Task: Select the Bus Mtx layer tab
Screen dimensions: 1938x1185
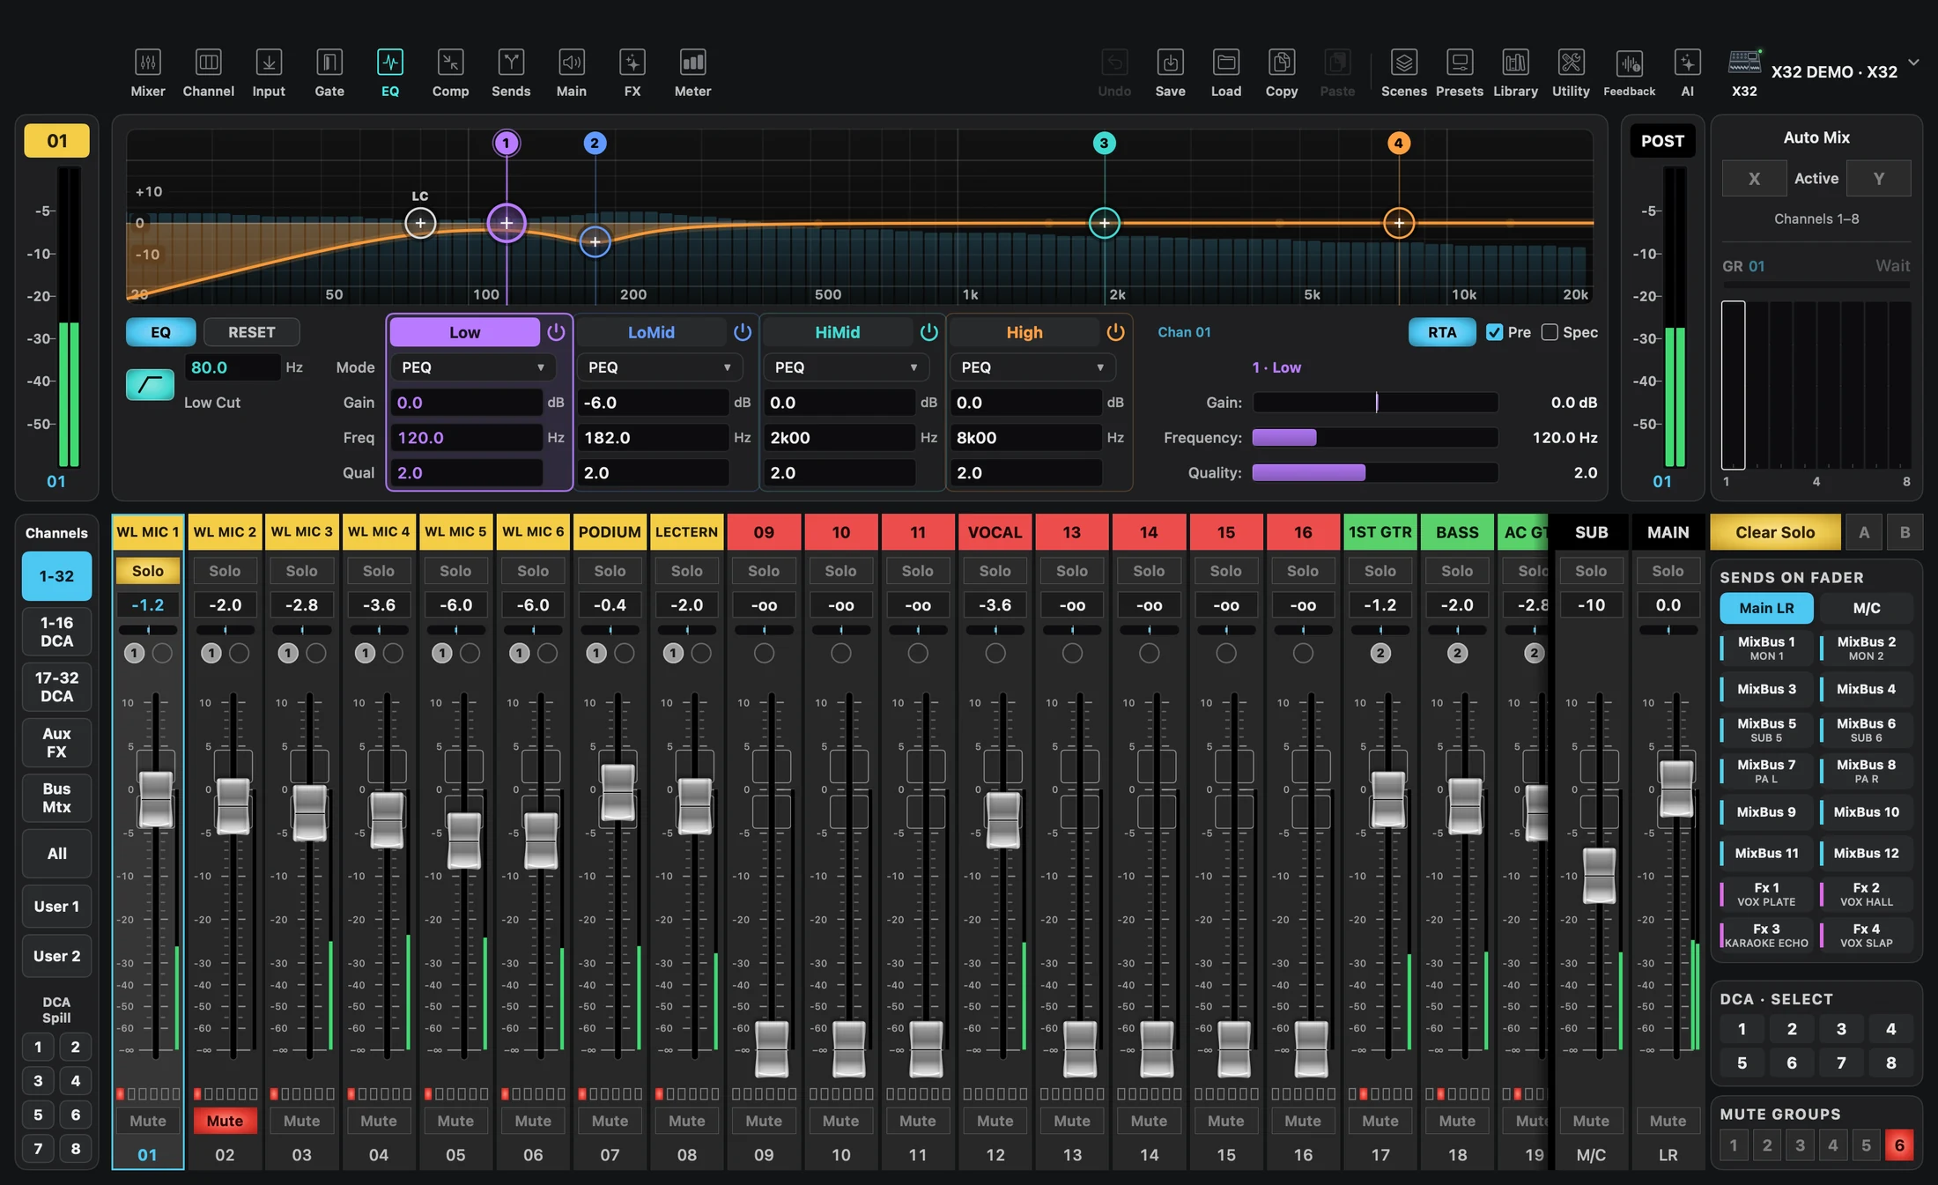Action: click(x=56, y=797)
